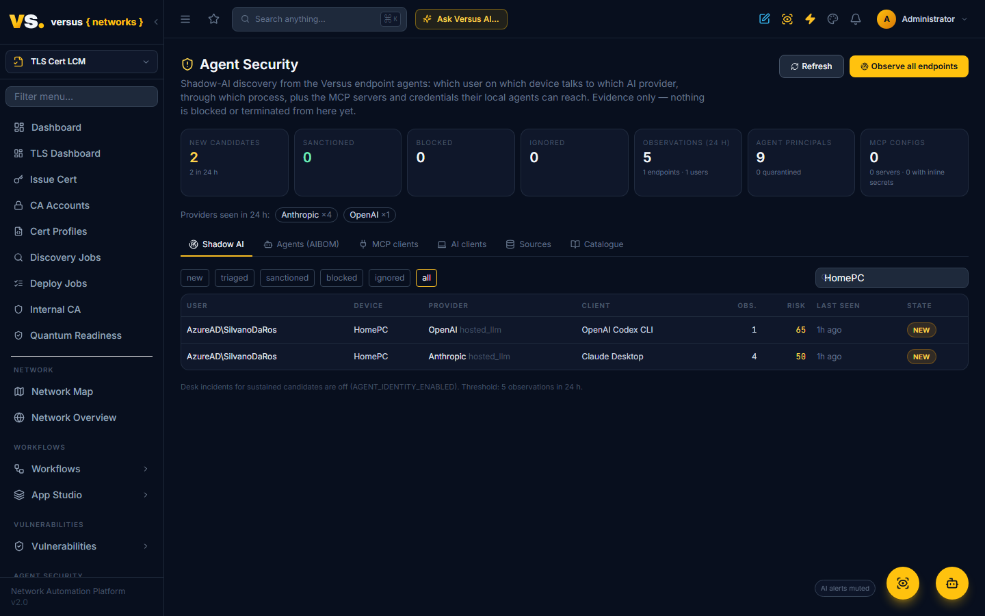The width and height of the screenshot is (985, 616).
Task: Select the all state filter
Action: [x=426, y=278]
